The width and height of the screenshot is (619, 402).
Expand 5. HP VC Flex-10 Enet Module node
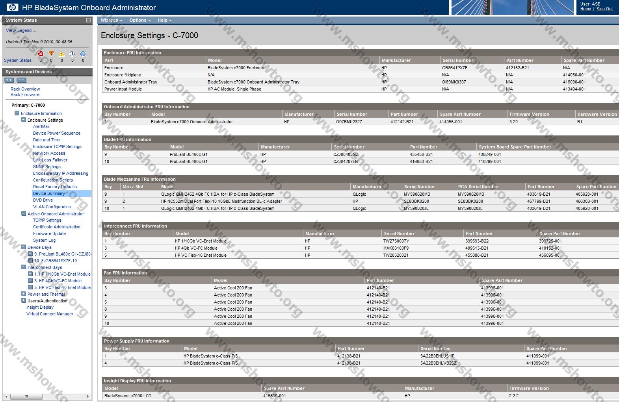coord(30,287)
